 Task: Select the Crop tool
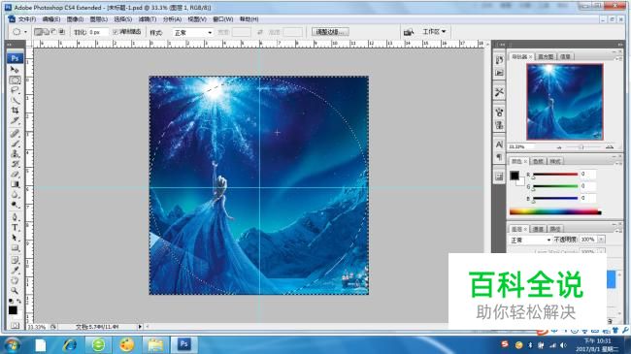(15, 111)
